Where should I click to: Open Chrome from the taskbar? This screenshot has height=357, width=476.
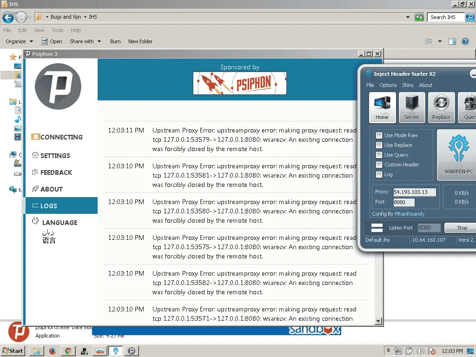(x=68, y=351)
